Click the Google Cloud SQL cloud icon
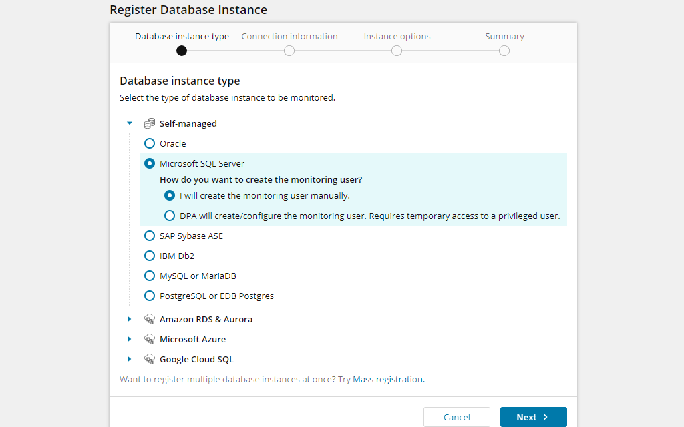 [x=148, y=359]
